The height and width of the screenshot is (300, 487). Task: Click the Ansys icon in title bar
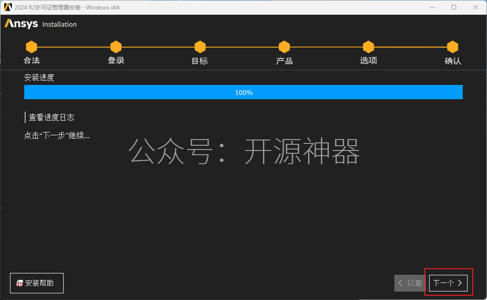(x=8, y=7)
